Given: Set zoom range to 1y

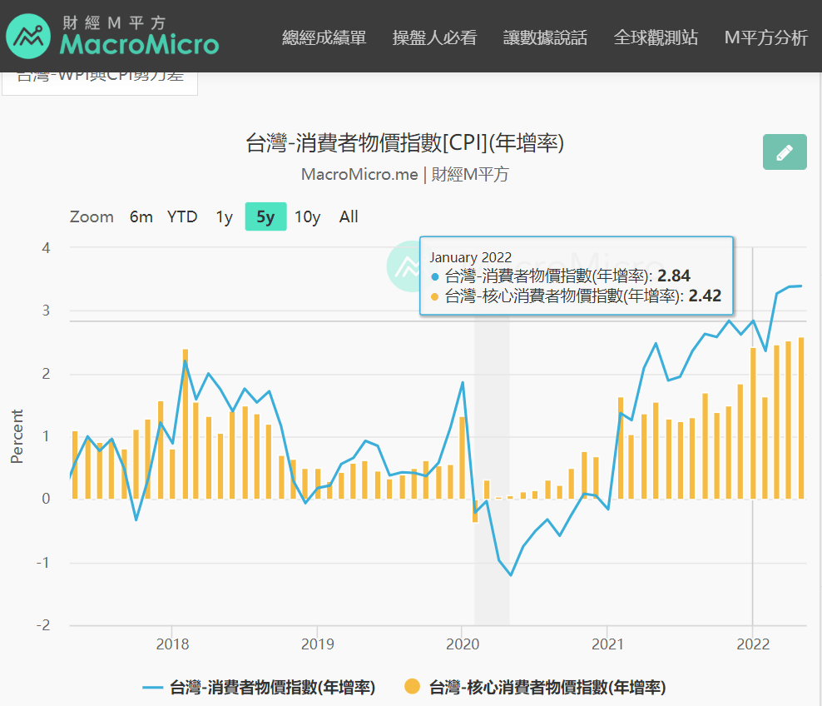Looking at the screenshot, I should tap(224, 216).
